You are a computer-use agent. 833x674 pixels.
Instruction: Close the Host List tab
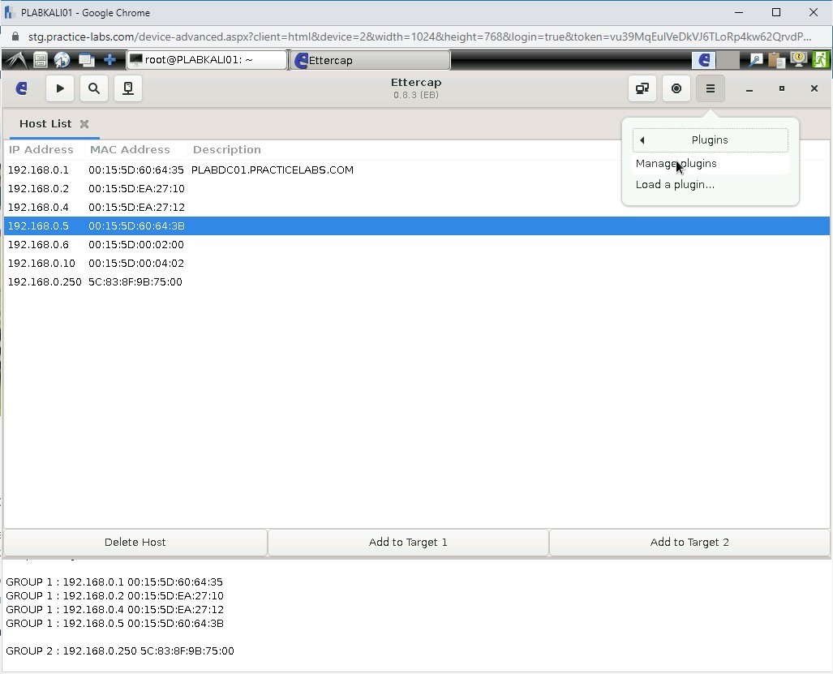84,123
